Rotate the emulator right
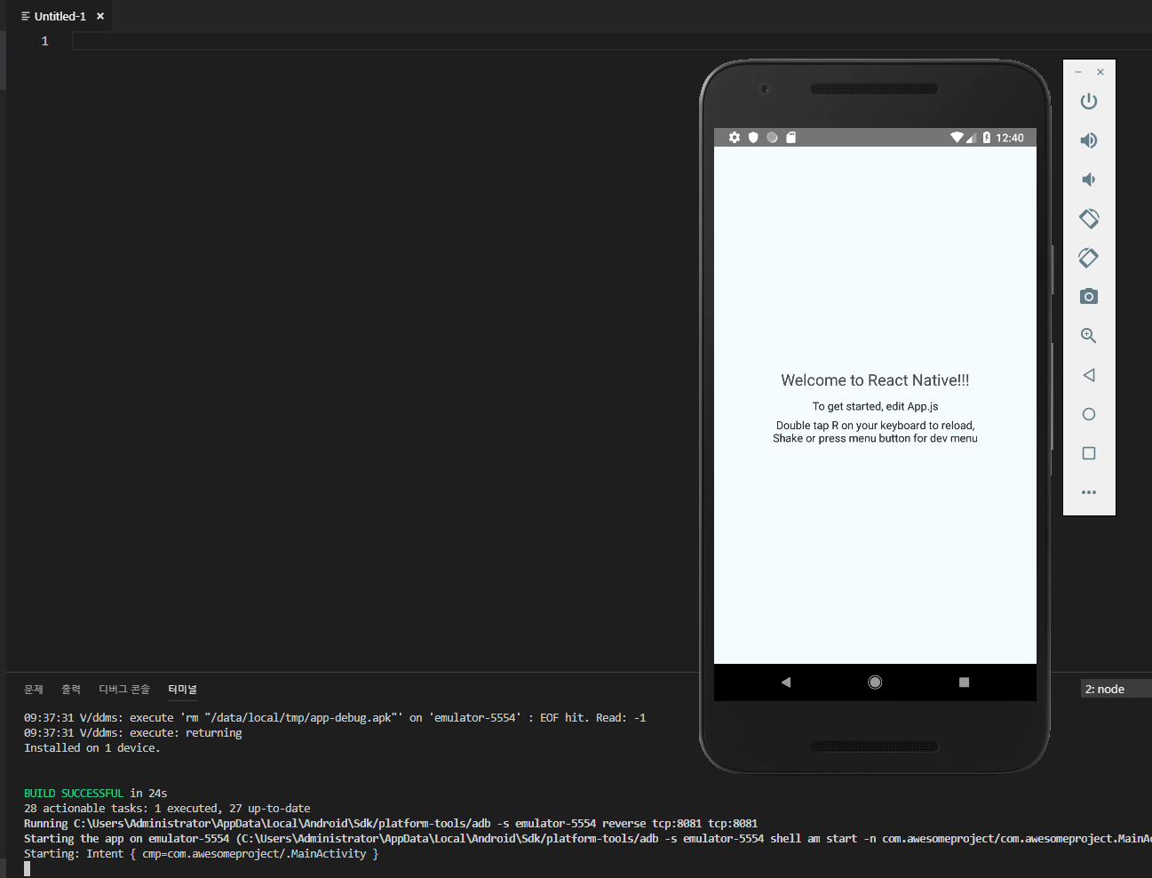Screen dimensions: 1152x878 1089,258
